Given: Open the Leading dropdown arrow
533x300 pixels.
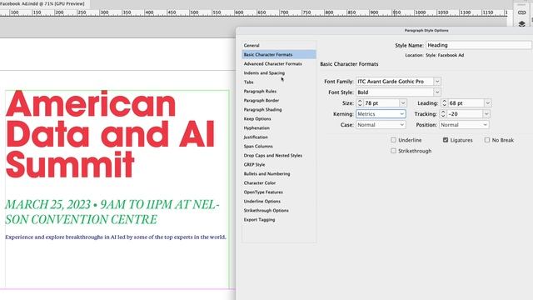Looking at the screenshot, I should pyautogui.click(x=487, y=103).
